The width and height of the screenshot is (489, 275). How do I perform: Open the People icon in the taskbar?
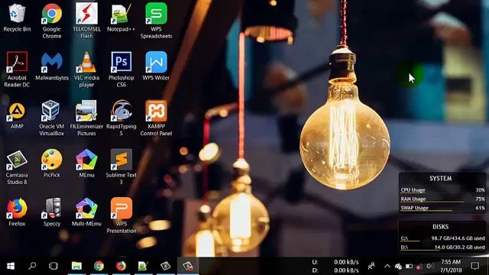371,266
